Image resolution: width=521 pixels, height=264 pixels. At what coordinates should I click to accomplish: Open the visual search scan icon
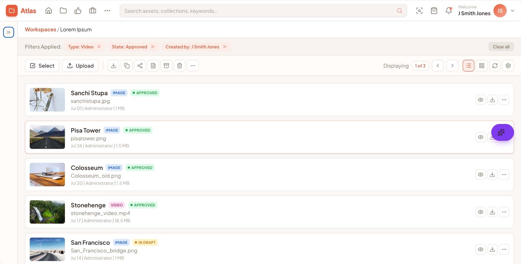point(419,11)
